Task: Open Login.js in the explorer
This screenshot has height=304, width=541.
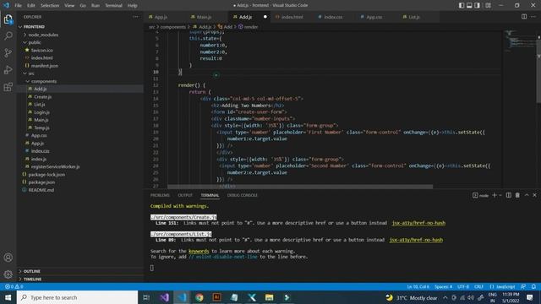Action: pyautogui.click(x=41, y=112)
